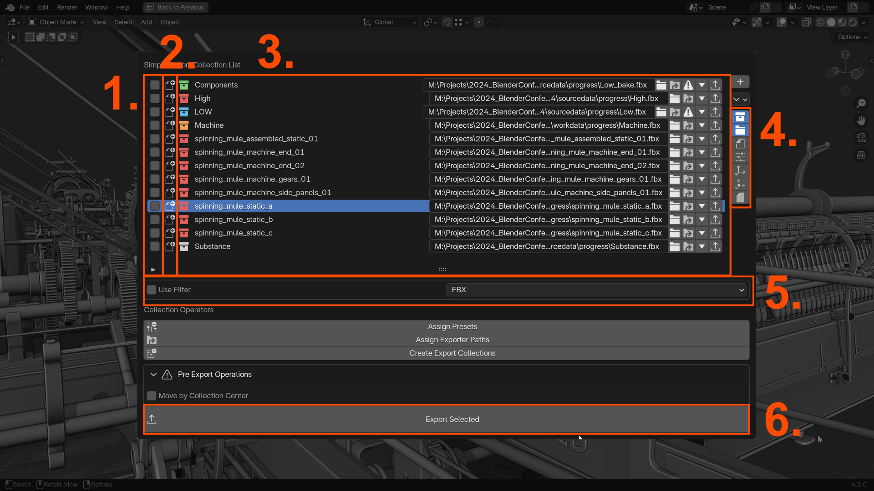Open the Window menu

click(97, 7)
